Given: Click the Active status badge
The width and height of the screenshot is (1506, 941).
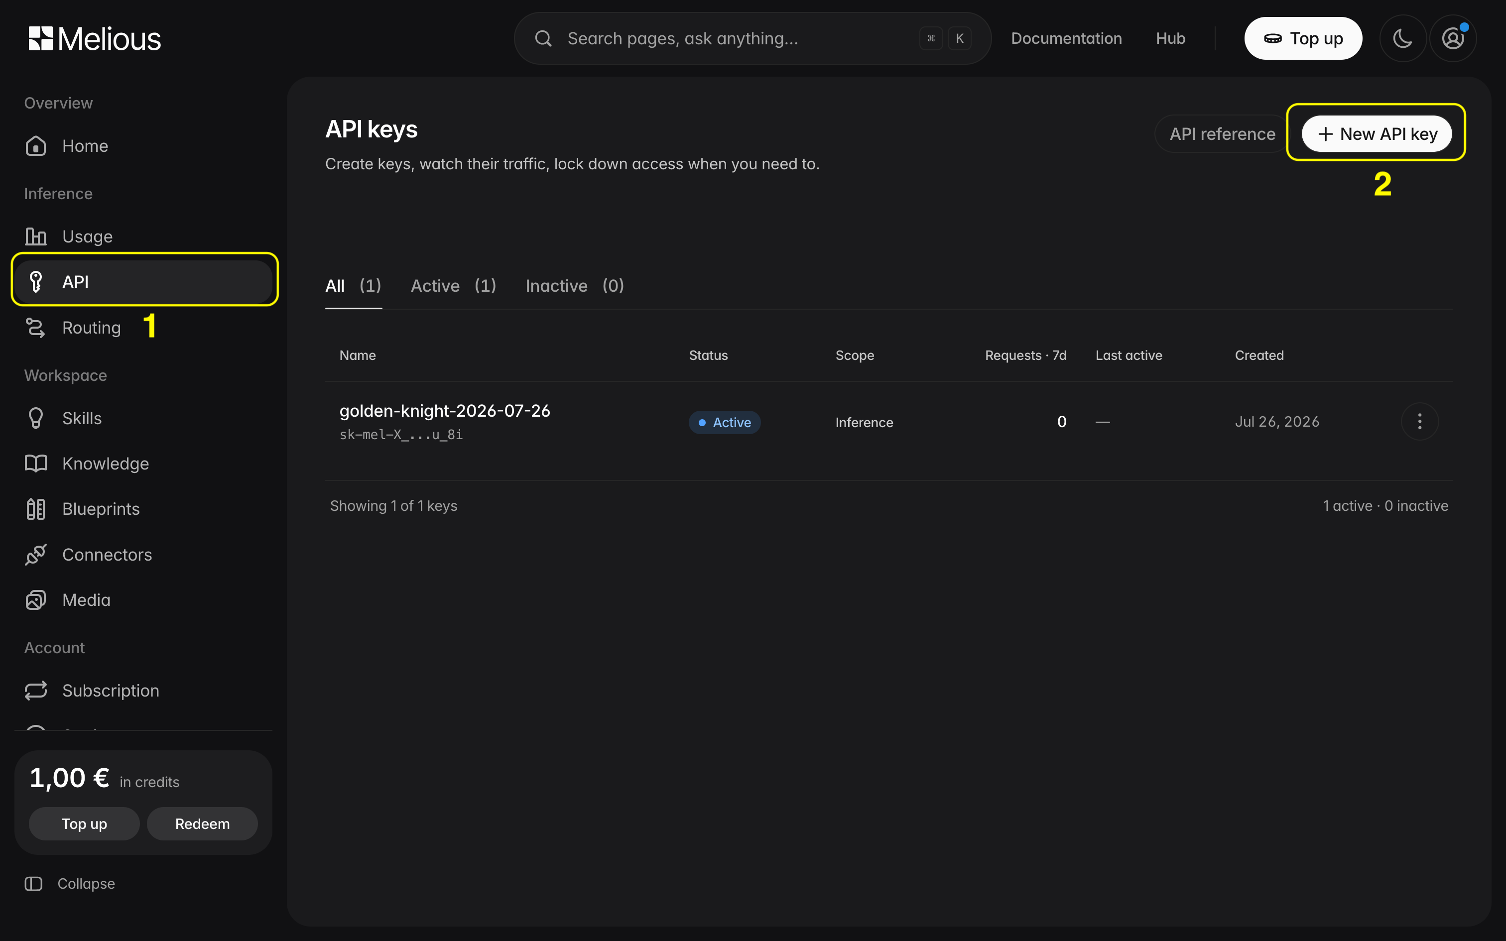Looking at the screenshot, I should [725, 423].
